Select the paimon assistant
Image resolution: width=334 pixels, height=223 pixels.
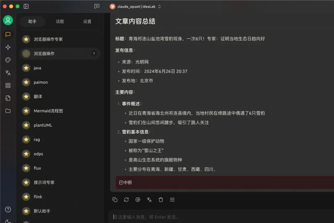coord(60,82)
